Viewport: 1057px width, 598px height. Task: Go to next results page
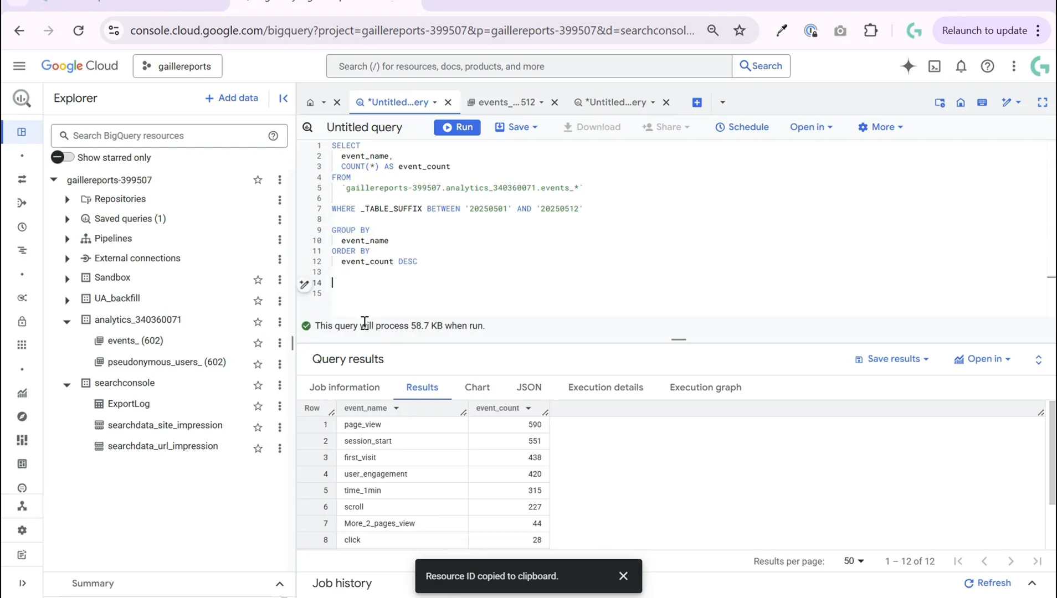(x=1010, y=561)
